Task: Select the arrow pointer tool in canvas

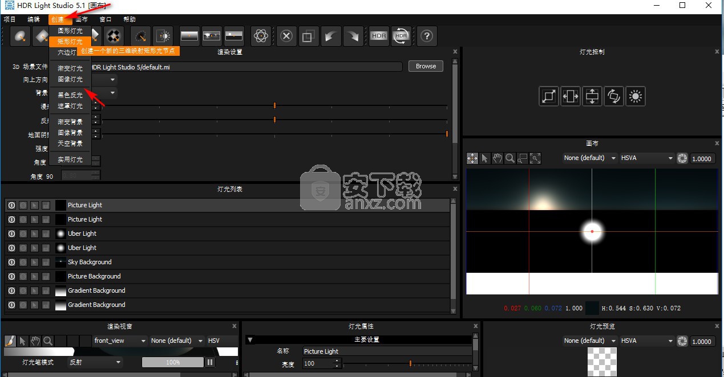Action: coord(485,158)
